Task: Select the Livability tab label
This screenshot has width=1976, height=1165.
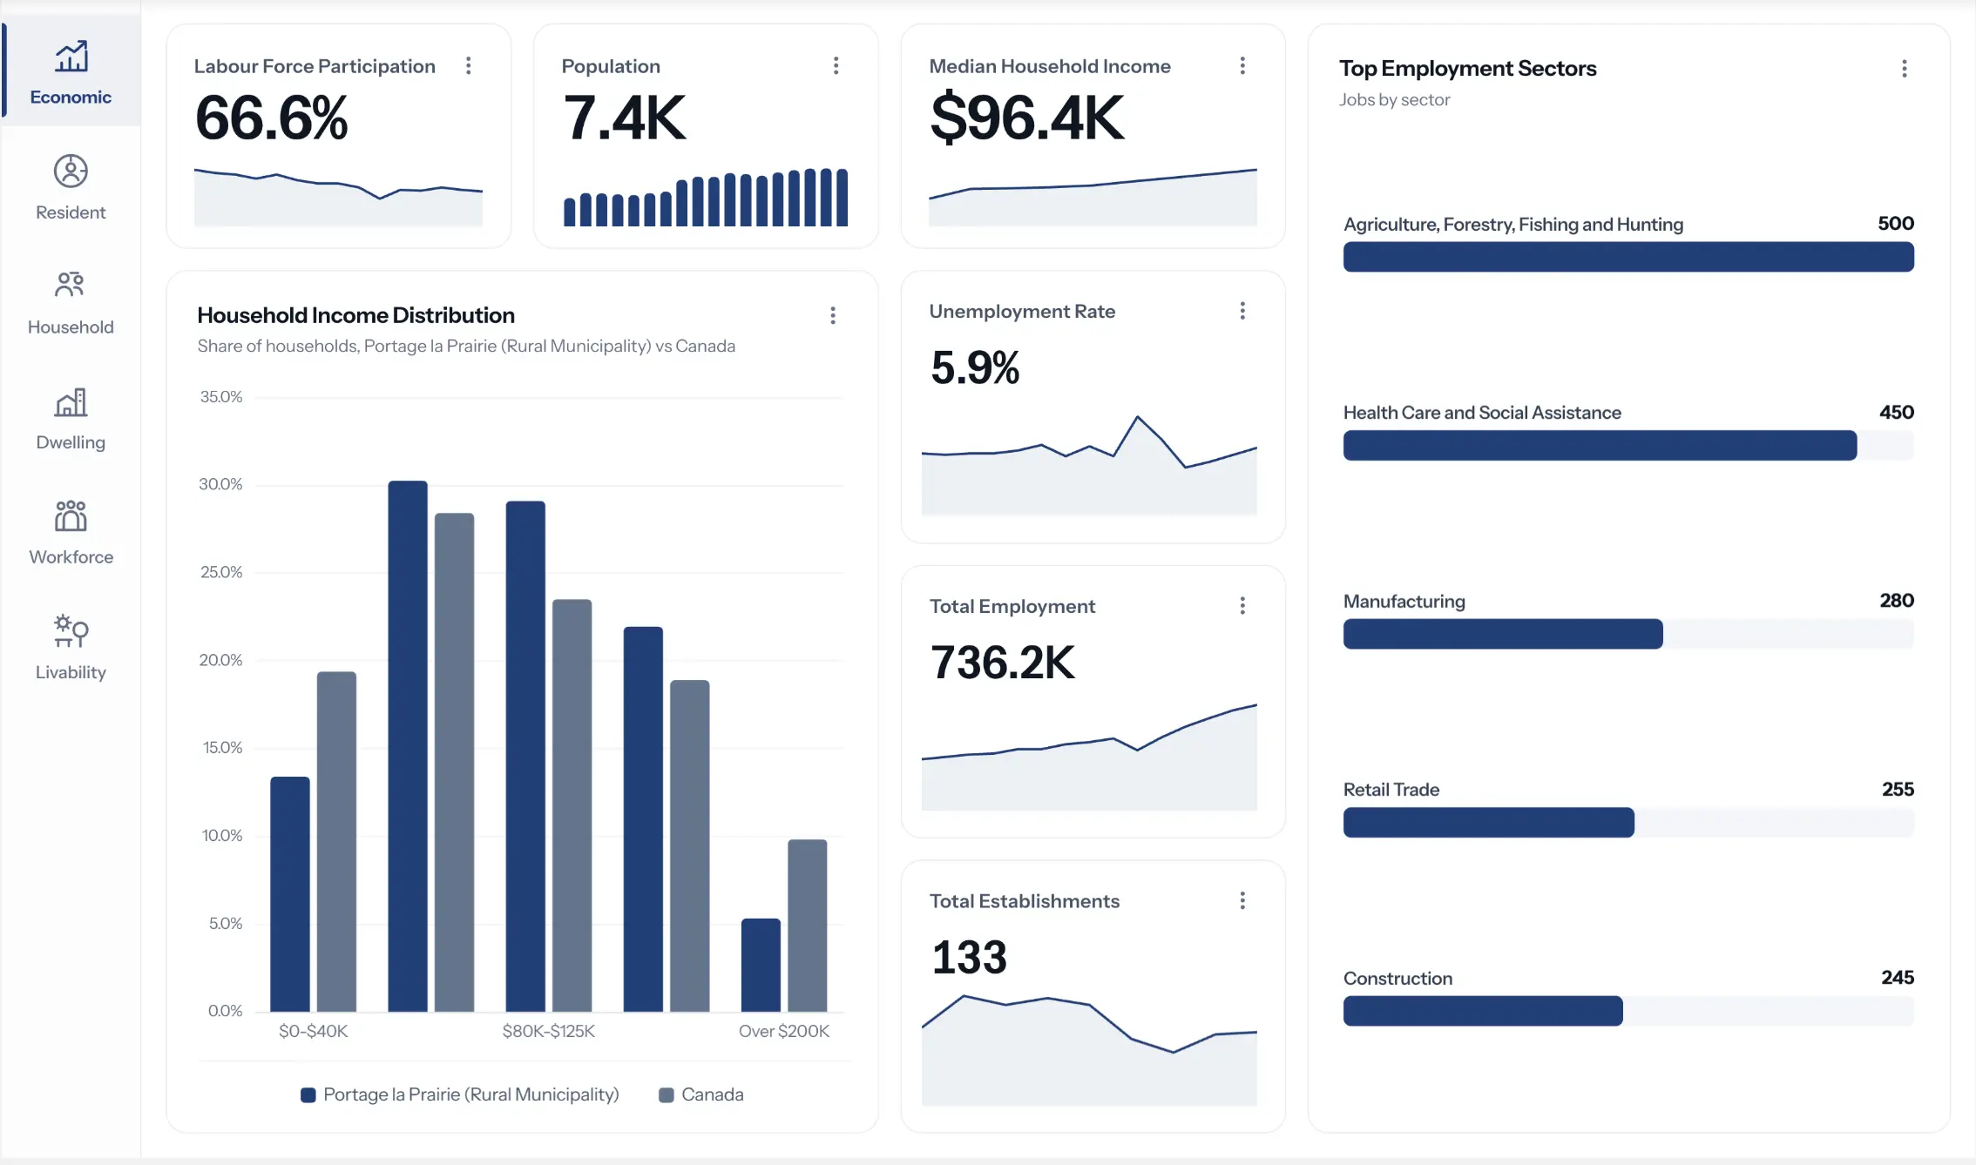Action: coord(71,672)
